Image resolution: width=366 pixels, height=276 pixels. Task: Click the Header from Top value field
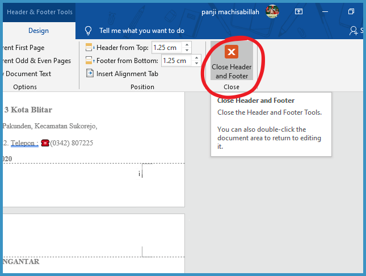click(167, 48)
